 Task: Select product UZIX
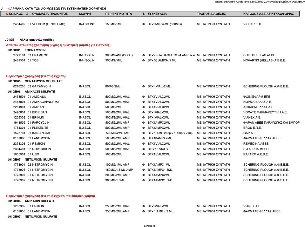pyautogui.click(x=36, y=155)
